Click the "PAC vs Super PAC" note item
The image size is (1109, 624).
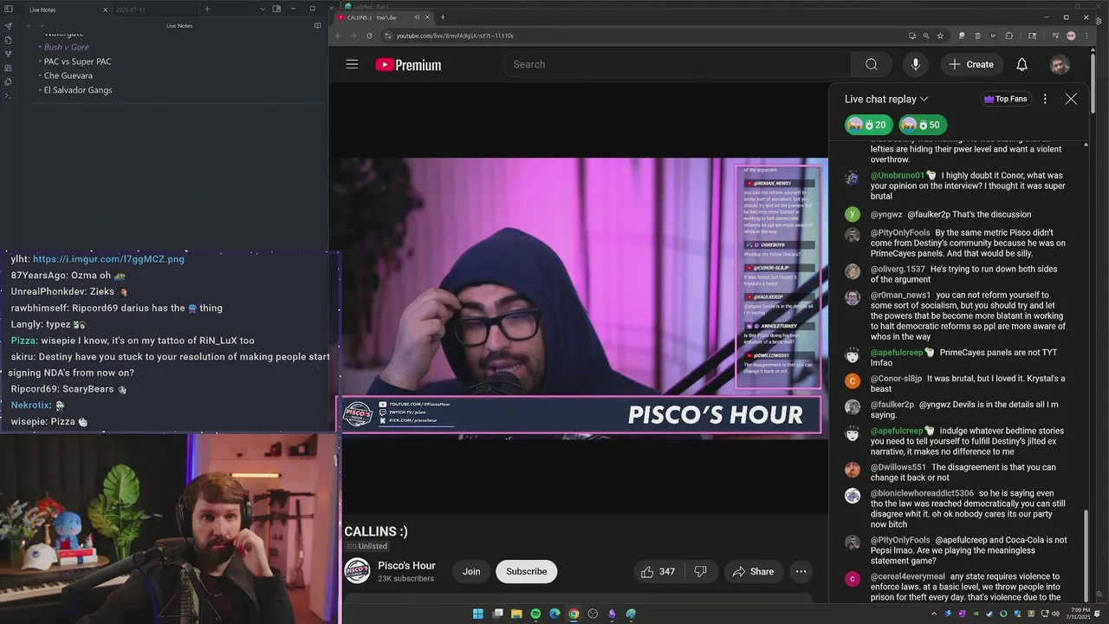(x=77, y=62)
